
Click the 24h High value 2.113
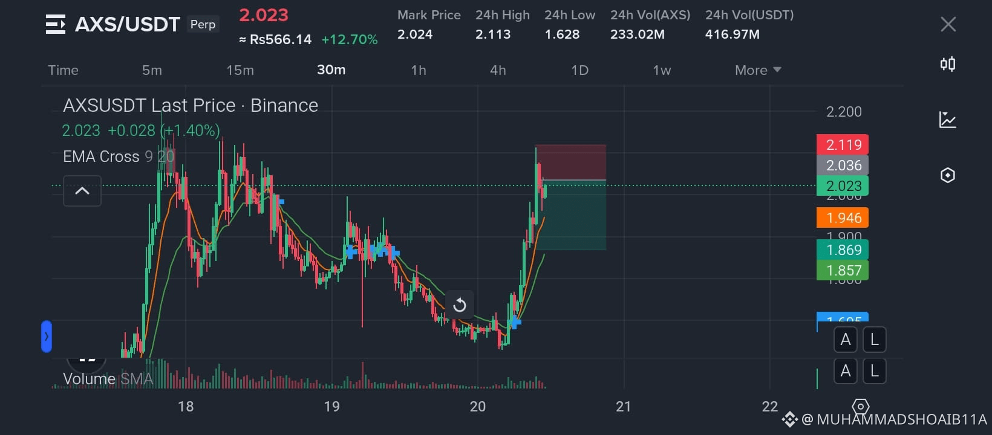(x=493, y=34)
